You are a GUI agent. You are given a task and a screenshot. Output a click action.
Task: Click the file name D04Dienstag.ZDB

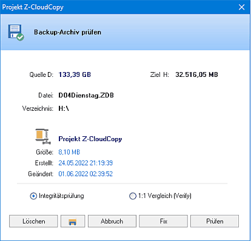click(86, 95)
